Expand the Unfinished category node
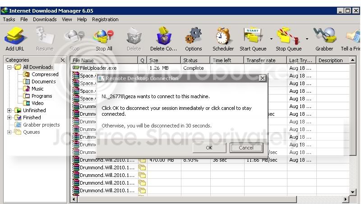Viewport: 361px width, 204px height. click(9, 110)
